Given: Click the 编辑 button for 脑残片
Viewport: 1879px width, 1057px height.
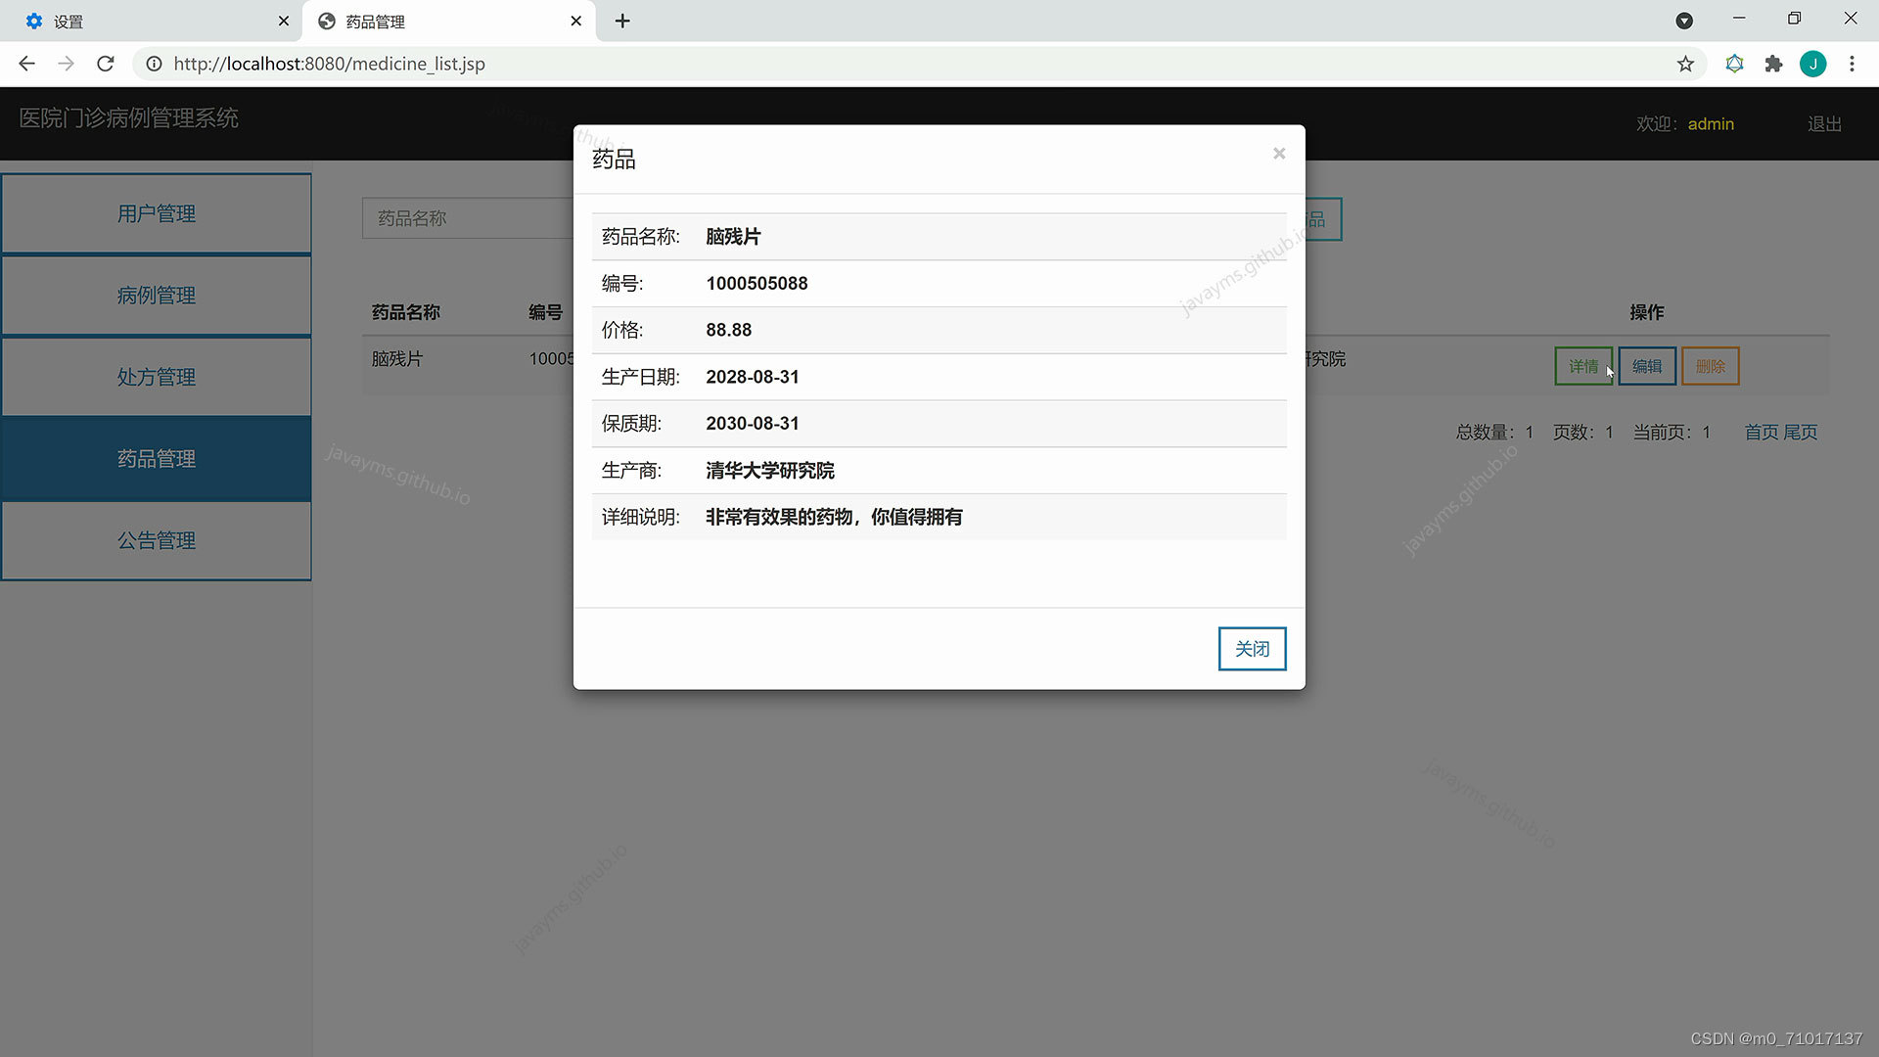Looking at the screenshot, I should click(1647, 366).
